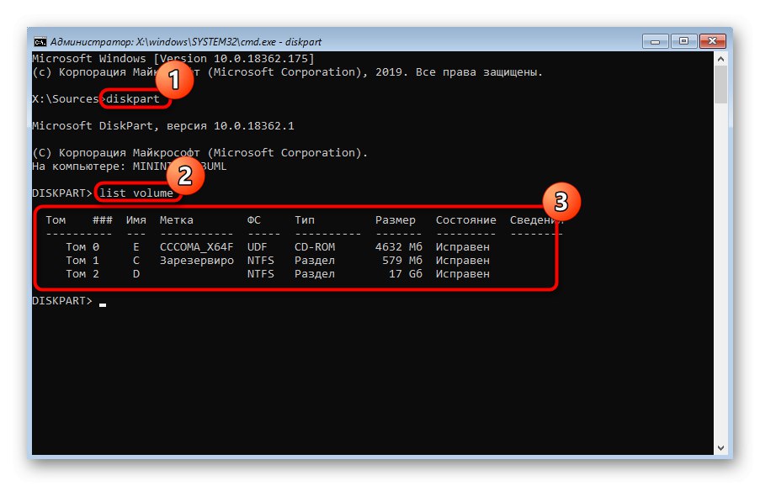Screen dimensions: 760x486
Task: Minimize the diskpart command window
Action: (x=656, y=42)
